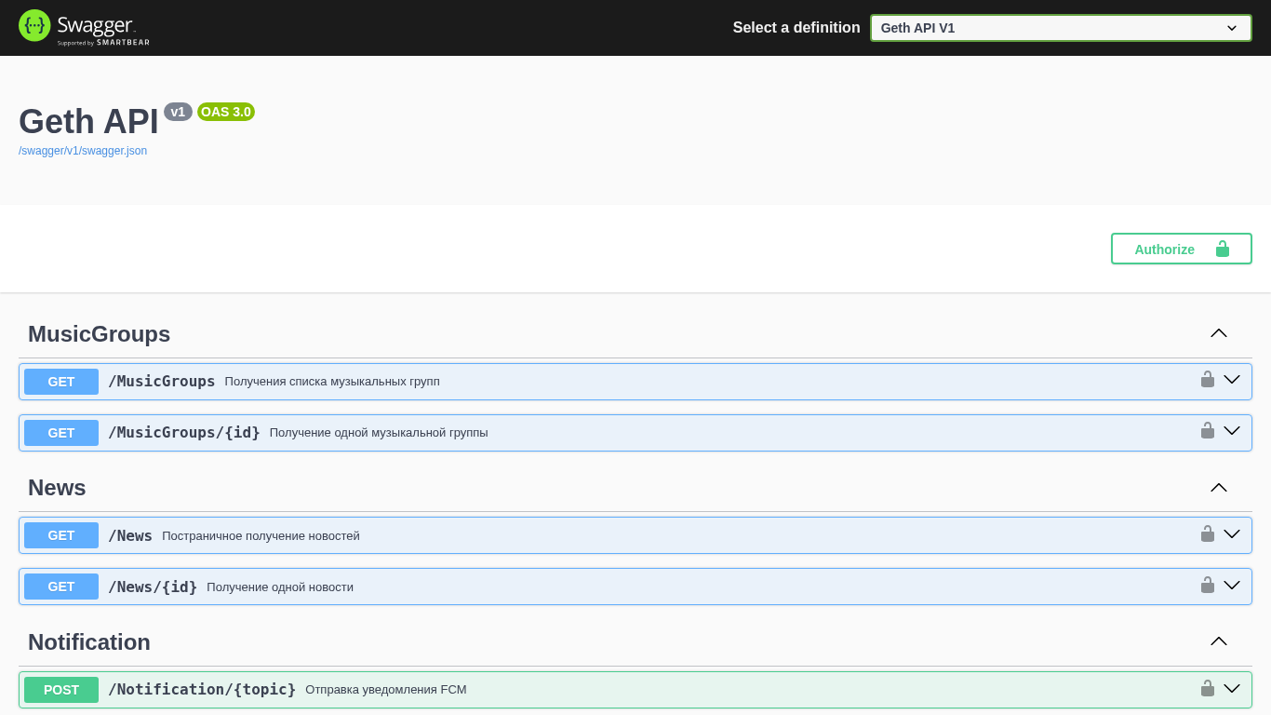Expand the GET /MusicGroups/{id} endpoint arrow
1271x715 pixels.
click(1232, 431)
